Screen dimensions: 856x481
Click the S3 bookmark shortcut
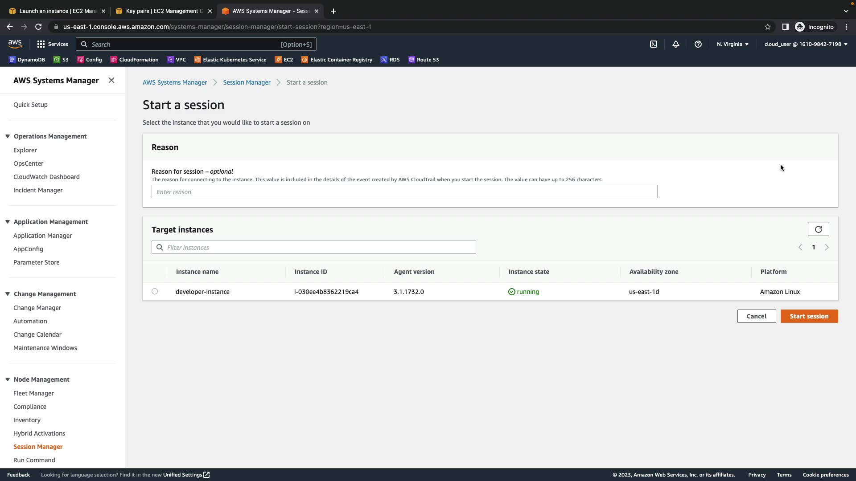tap(61, 60)
